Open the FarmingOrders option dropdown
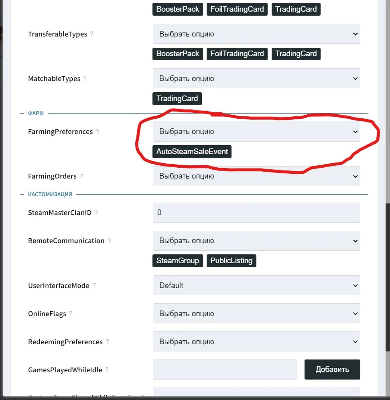Viewport: 390px width, 400px height. [x=256, y=176]
